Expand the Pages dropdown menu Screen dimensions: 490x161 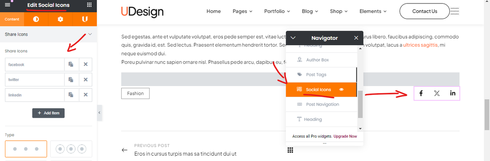click(243, 11)
